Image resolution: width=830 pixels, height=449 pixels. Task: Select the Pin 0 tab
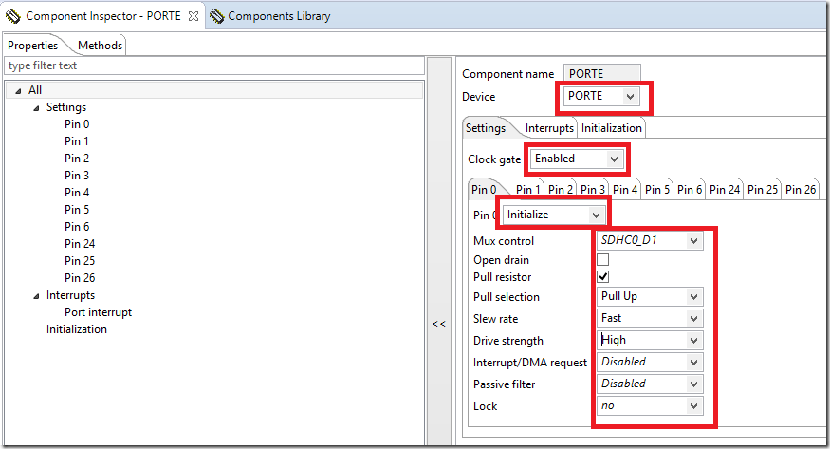coord(485,190)
